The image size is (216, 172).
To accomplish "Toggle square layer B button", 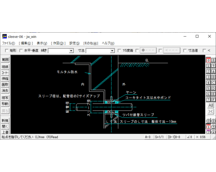I will [x=213, y=77].
